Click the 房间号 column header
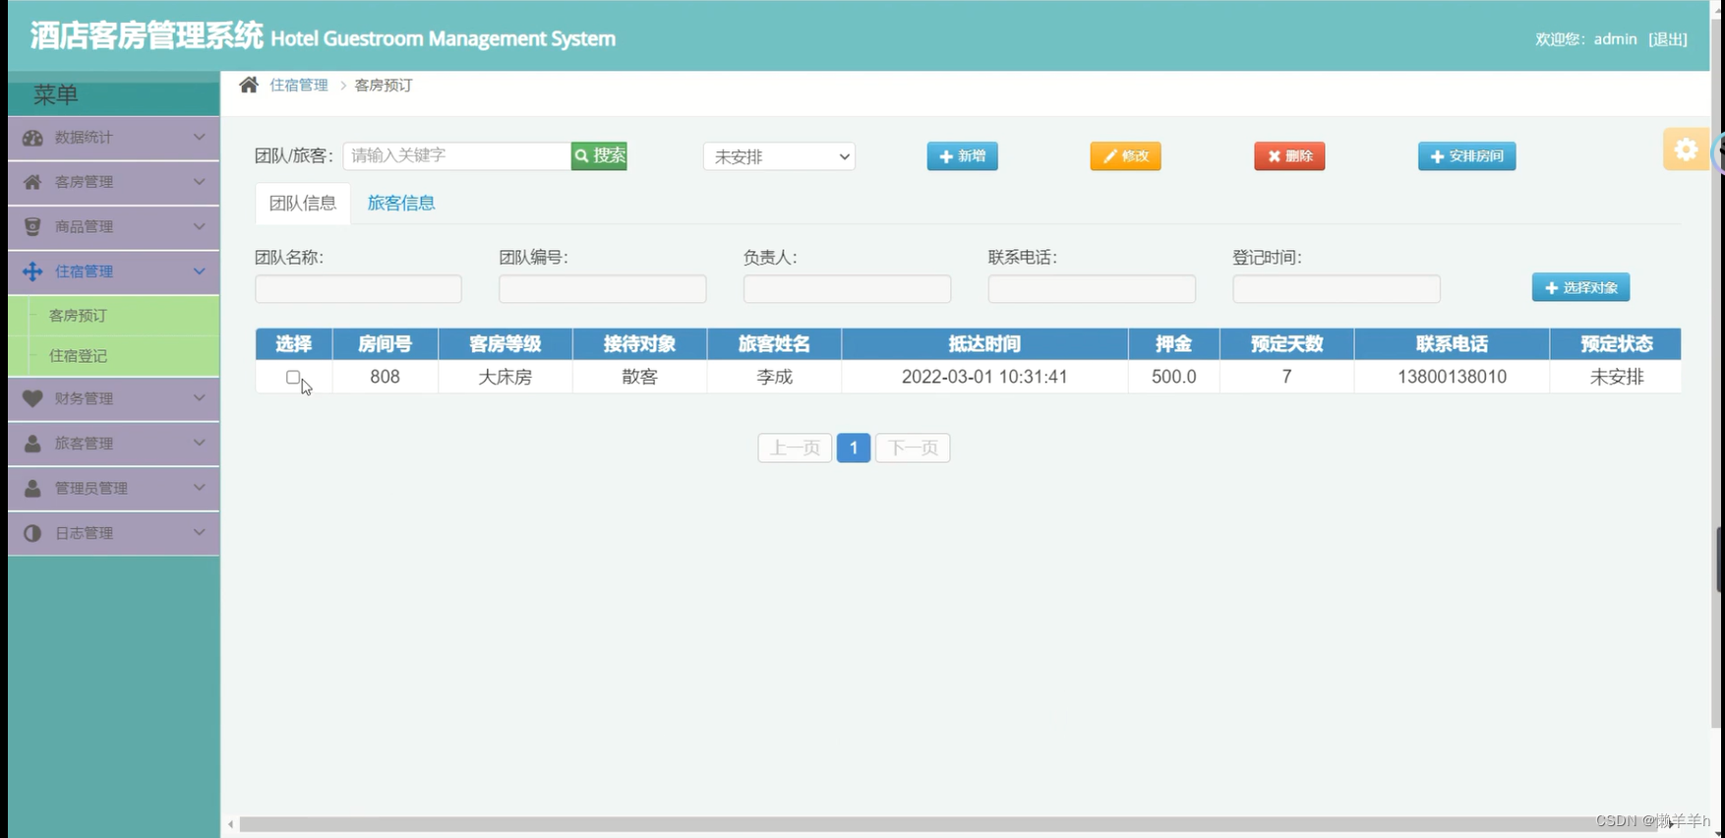1725x838 pixels. pyautogui.click(x=386, y=344)
